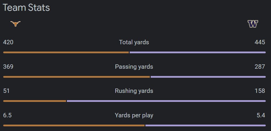Viewport: 271px width, 131px height.
Task: Select the Total yards label
Action: click(134, 42)
